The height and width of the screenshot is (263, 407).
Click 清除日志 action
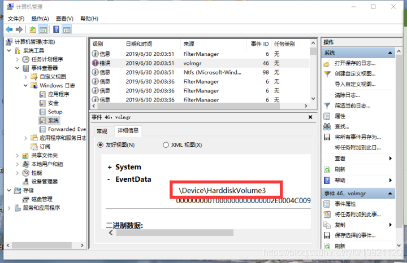(347, 95)
